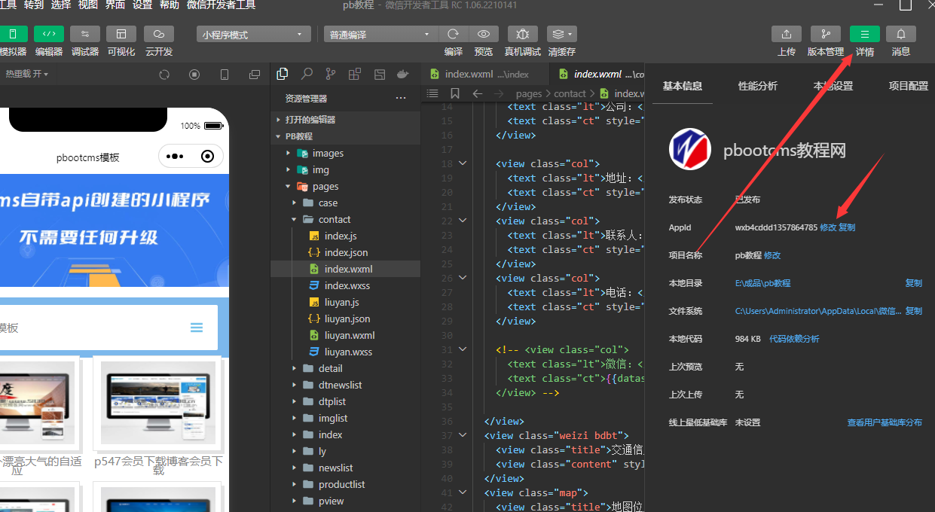Open the explorer files icon

pos(283,74)
